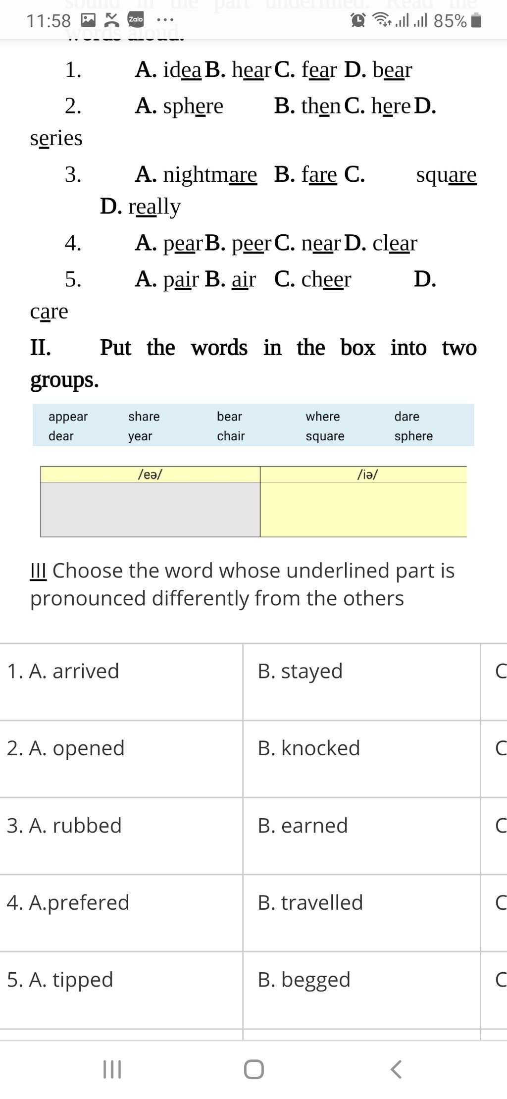The height and width of the screenshot is (1099, 507).
Task: Tap the grey /eə/ answer cell
Action: [x=150, y=509]
